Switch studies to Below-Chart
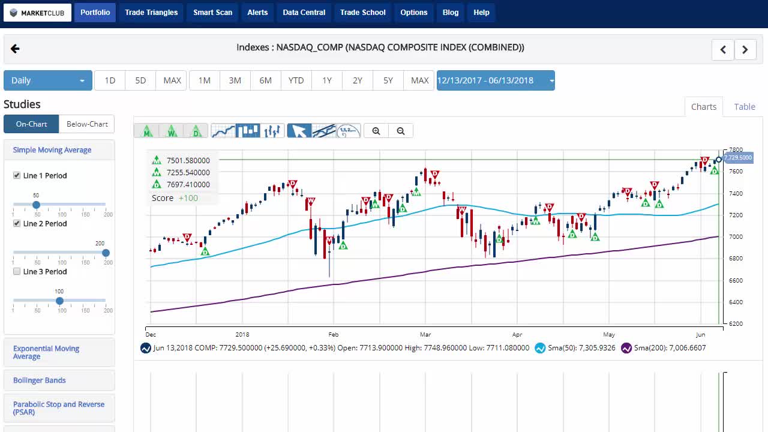768x432 pixels. 87,124
